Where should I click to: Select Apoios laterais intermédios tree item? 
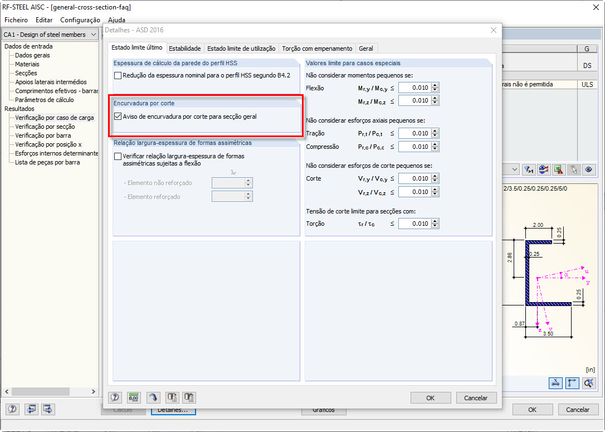[51, 82]
